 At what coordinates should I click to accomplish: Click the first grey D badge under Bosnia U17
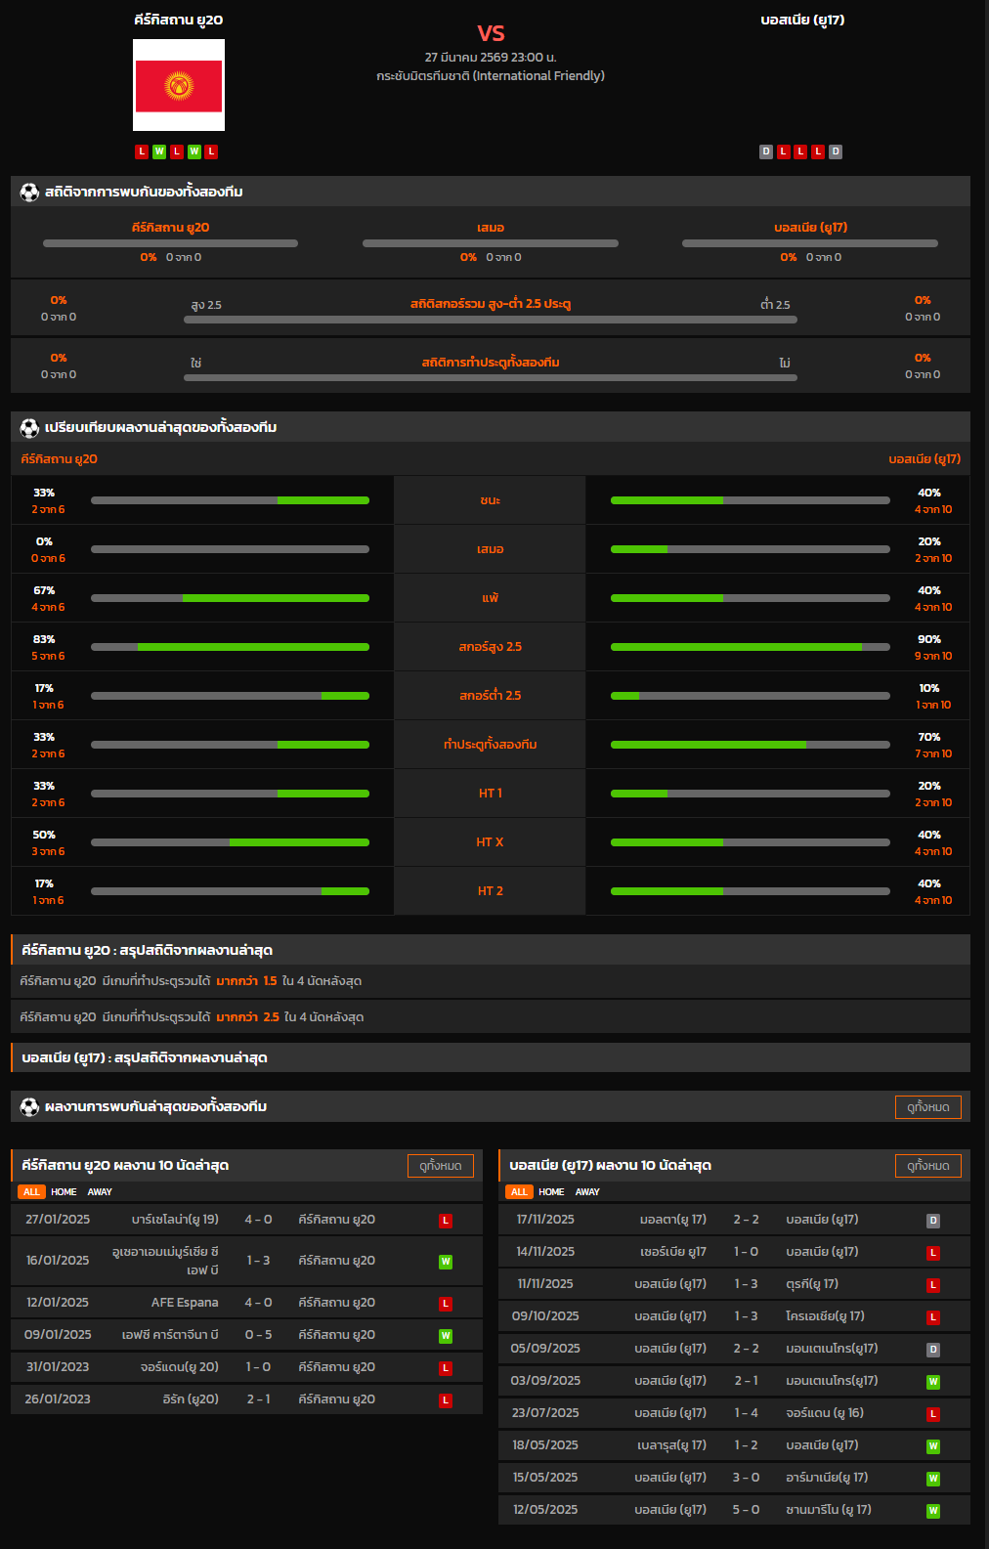(x=766, y=151)
